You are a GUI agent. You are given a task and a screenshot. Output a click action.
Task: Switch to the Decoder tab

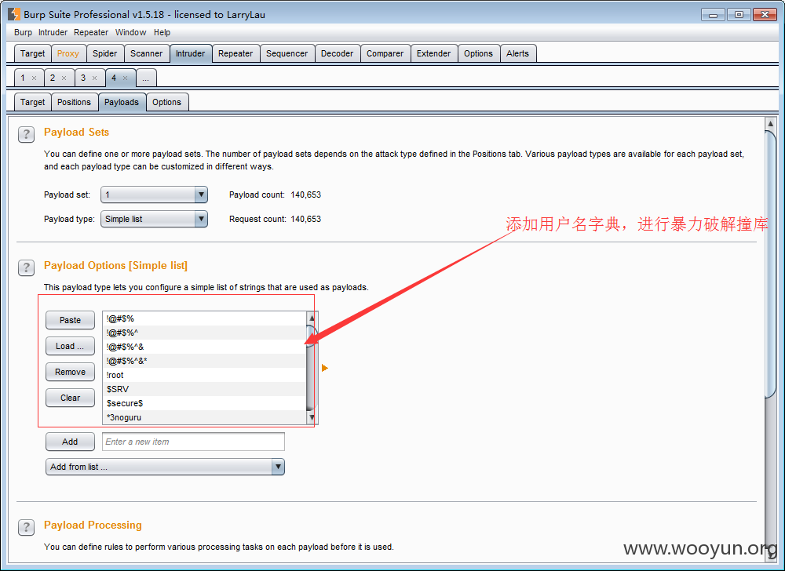[337, 53]
